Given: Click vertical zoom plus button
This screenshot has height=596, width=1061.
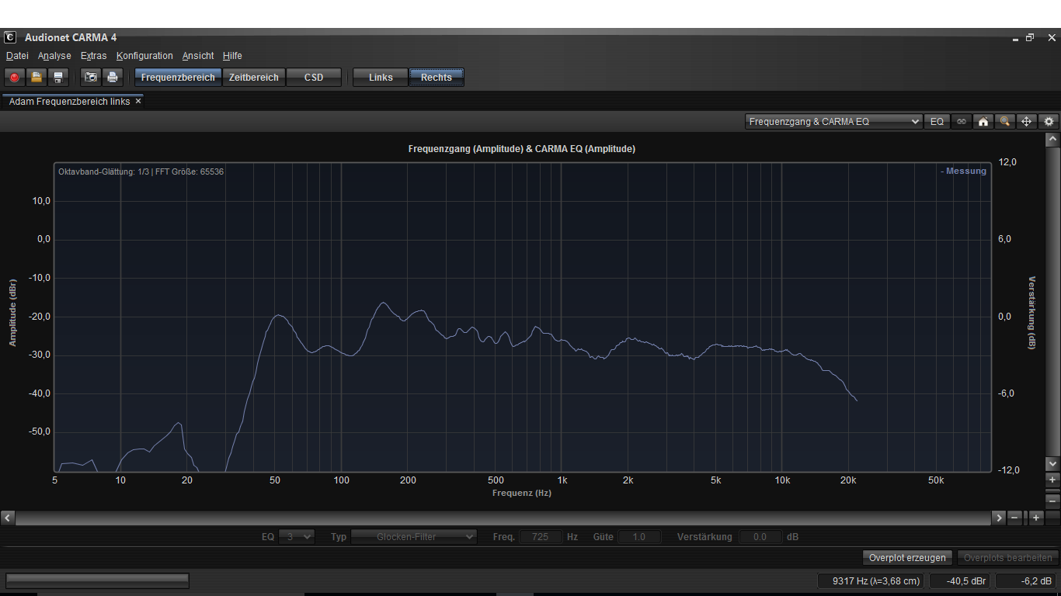Looking at the screenshot, I should coord(1052,480).
